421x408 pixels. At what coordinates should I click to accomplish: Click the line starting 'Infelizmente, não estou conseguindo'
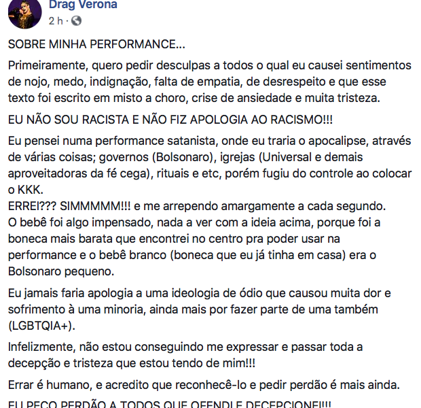[185, 347]
